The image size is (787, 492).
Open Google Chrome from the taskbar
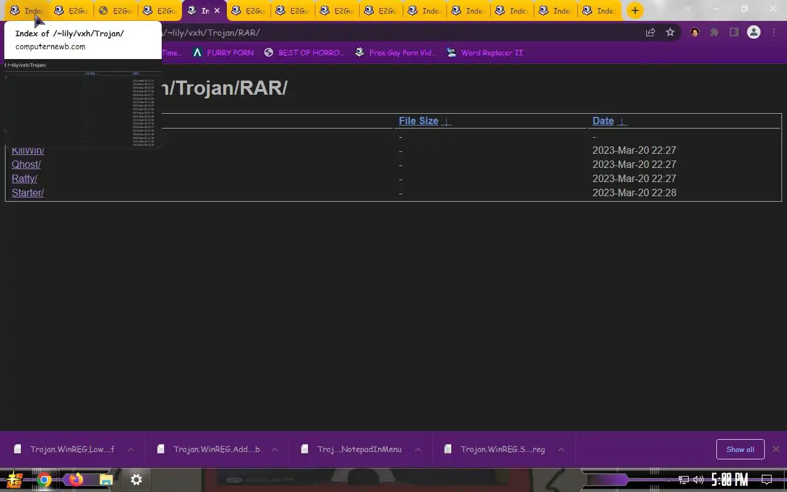click(x=44, y=480)
